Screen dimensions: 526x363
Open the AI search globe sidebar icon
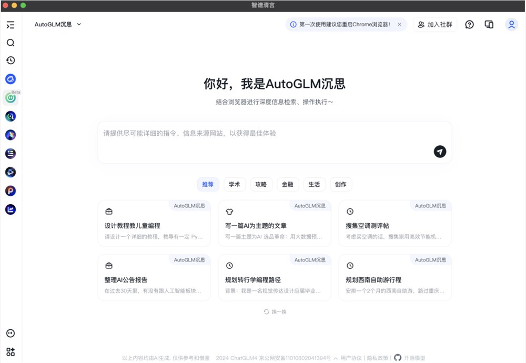11,116
